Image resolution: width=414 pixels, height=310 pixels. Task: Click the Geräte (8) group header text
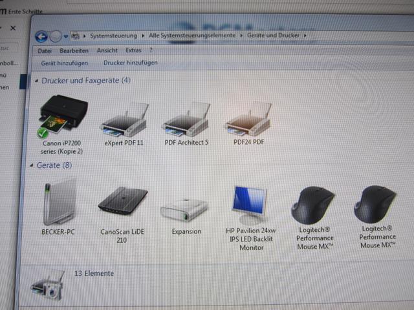pos(54,165)
